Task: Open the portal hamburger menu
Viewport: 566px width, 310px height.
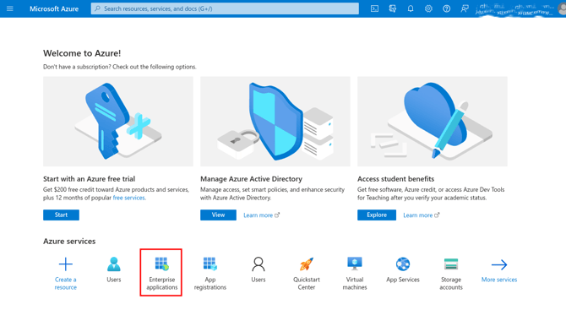Action: [x=10, y=8]
